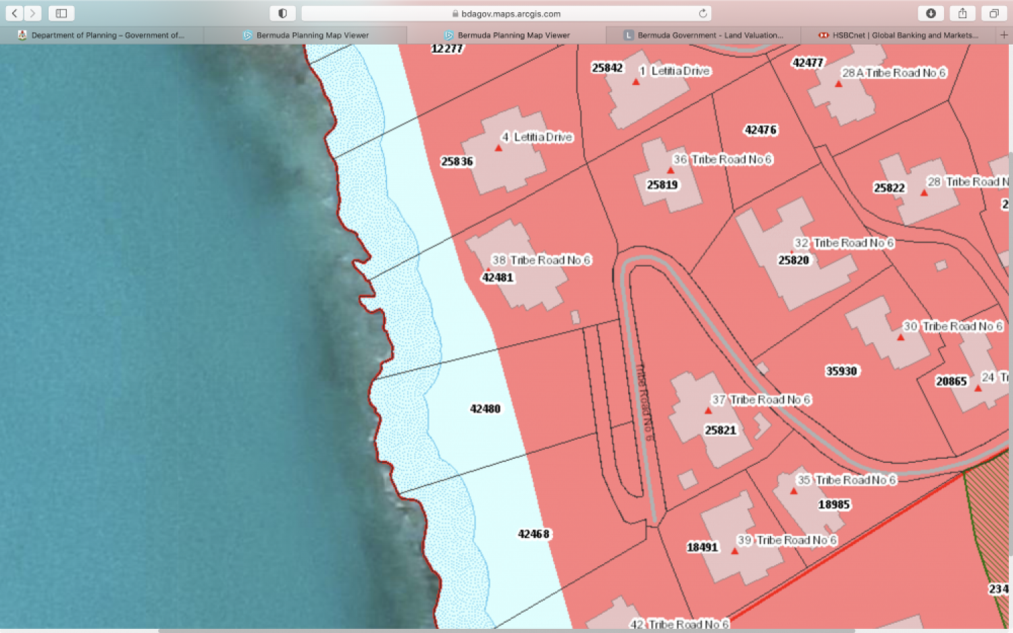Select red marker at 30 Tribe Road No 6

pos(900,337)
